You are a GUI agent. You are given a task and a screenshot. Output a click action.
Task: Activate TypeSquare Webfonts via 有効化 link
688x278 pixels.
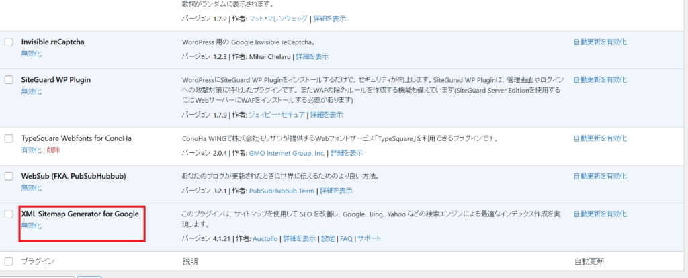(x=31, y=150)
